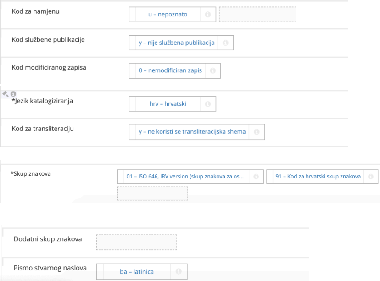Click info icon next to 'hrv – hrvatski'
The height and width of the screenshot is (281, 380).
[x=207, y=104]
